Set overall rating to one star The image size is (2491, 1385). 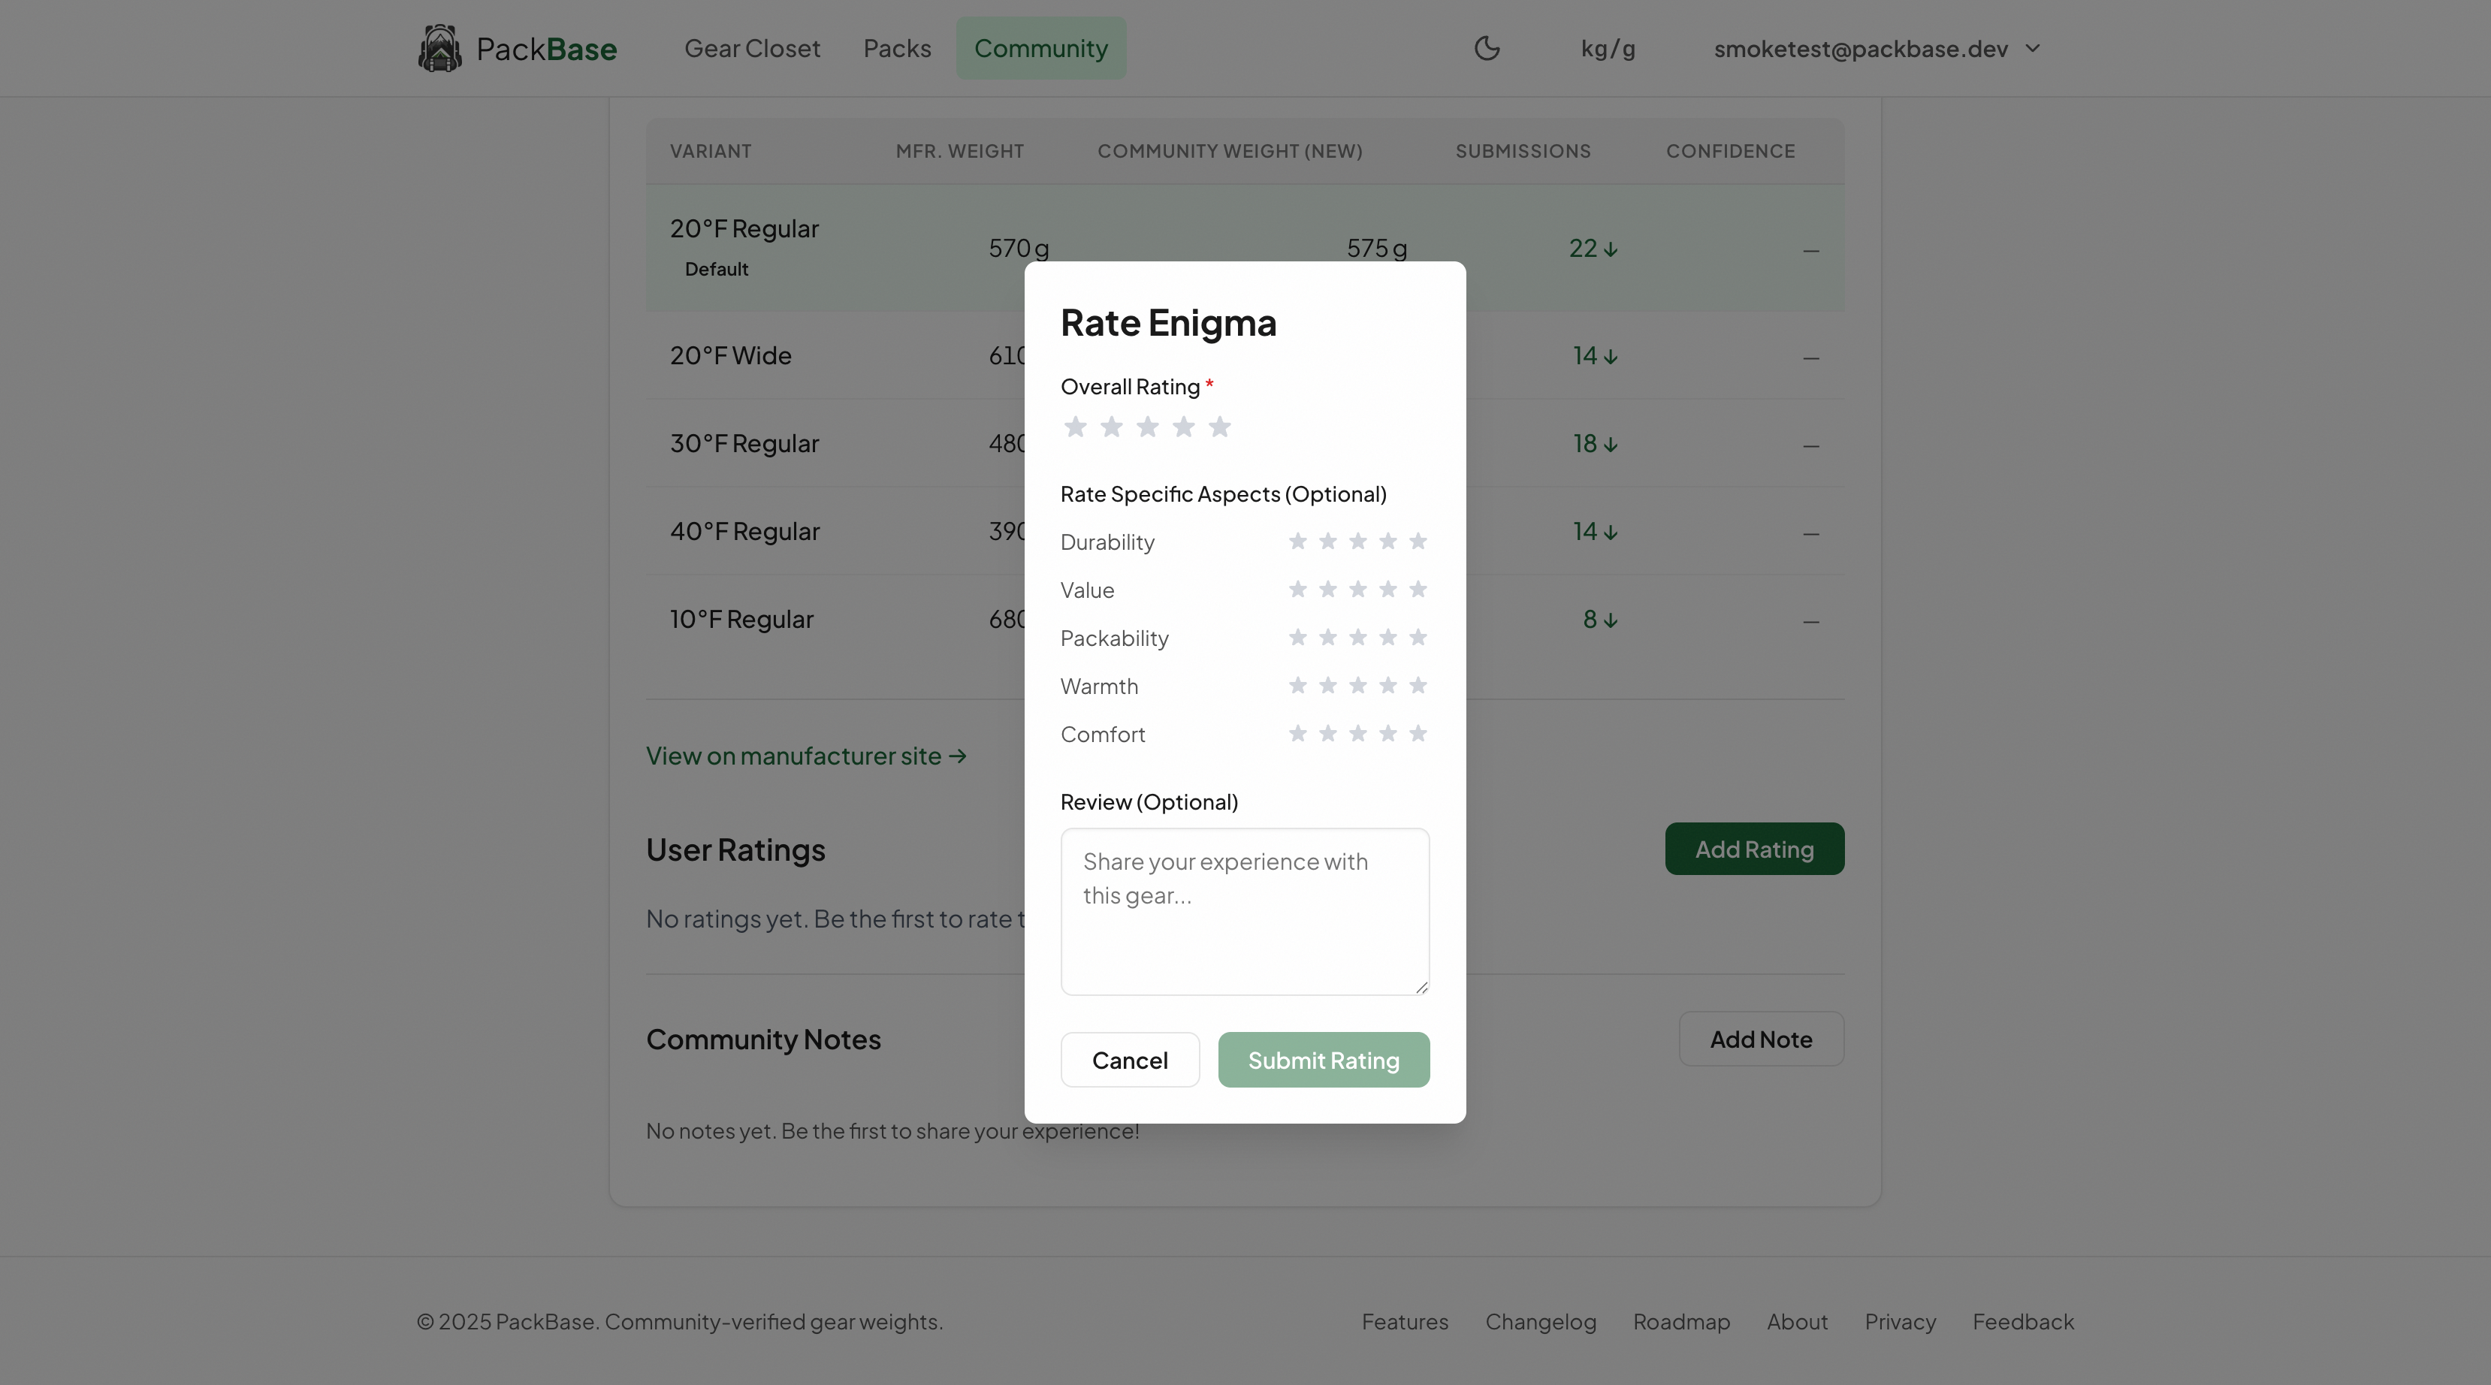[x=1075, y=427]
